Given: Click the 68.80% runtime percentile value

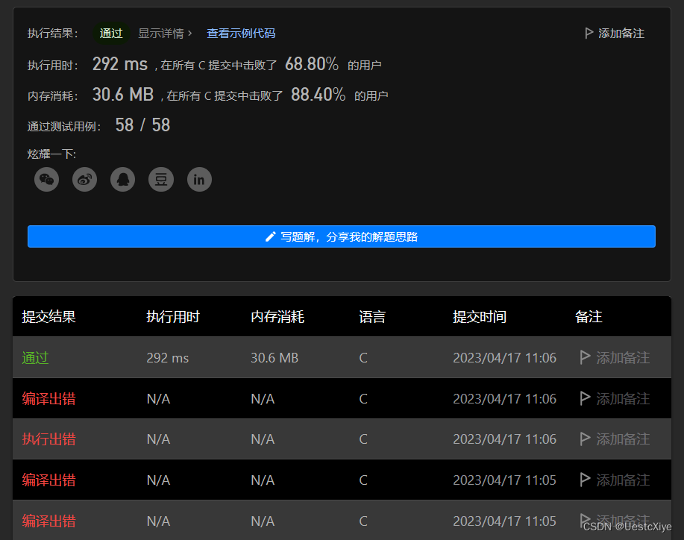Looking at the screenshot, I should 312,64.
